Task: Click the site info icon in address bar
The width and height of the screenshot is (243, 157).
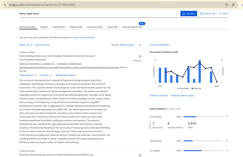Action: coord(5,5)
